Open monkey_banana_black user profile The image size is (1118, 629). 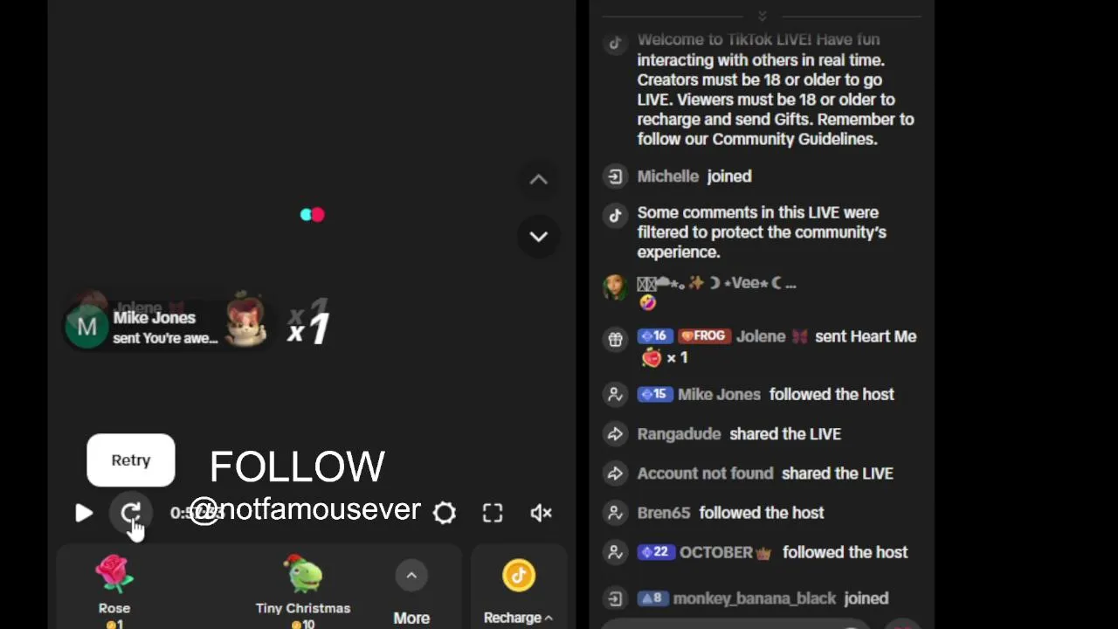tap(754, 598)
